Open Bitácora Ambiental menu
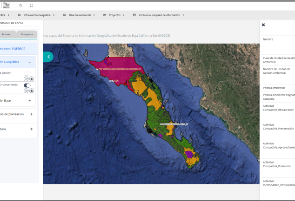The width and height of the screenshot is (295, 201). tap(80, 15)
